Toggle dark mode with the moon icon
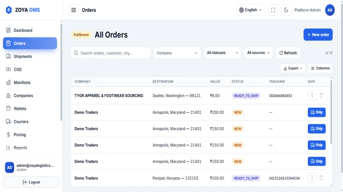This screenshot has width=343, height=192. click(x=286, y=10)
